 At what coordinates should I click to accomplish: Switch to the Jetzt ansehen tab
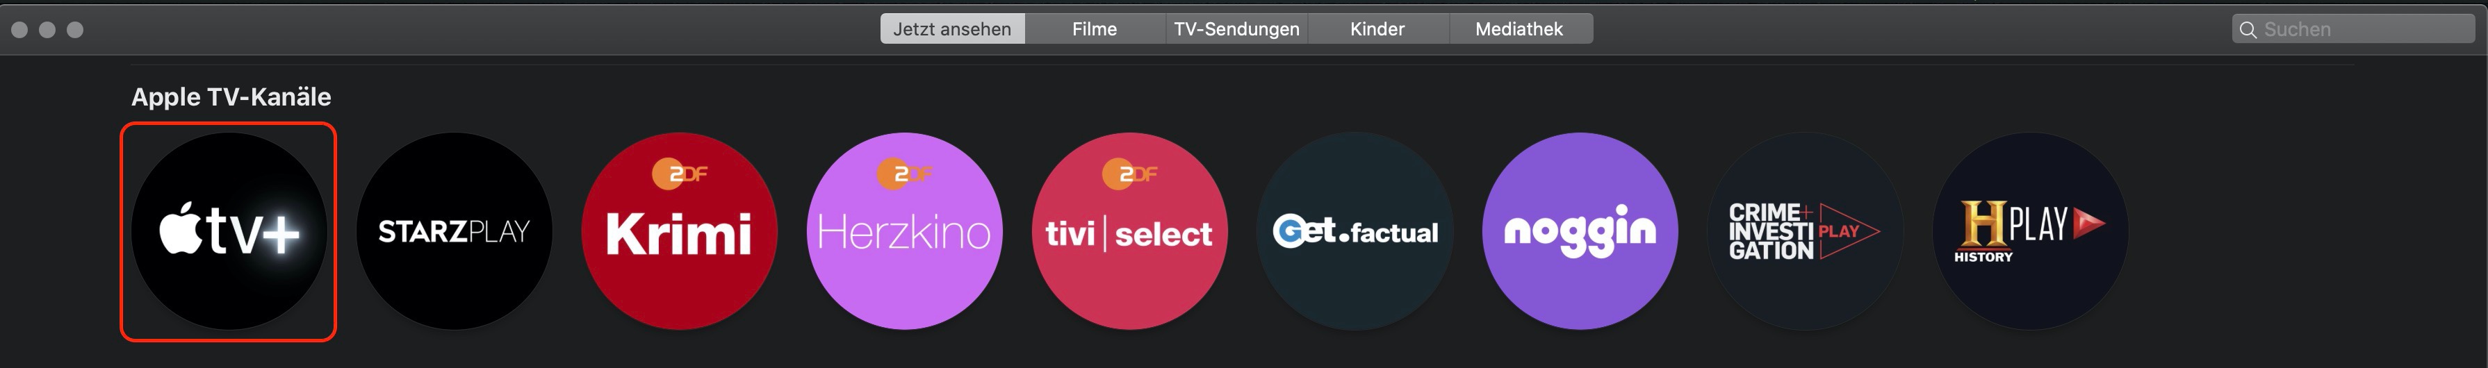coord(951,29)
